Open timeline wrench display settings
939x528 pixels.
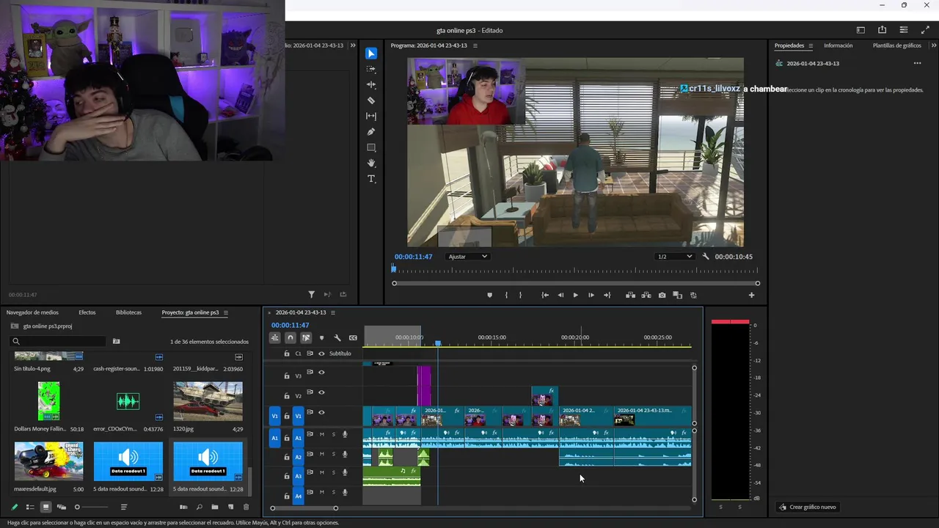[x=337, y=338]
